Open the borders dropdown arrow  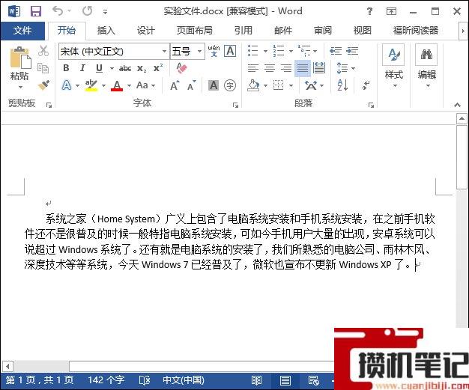pyautogui.click(x=291, y=86)
